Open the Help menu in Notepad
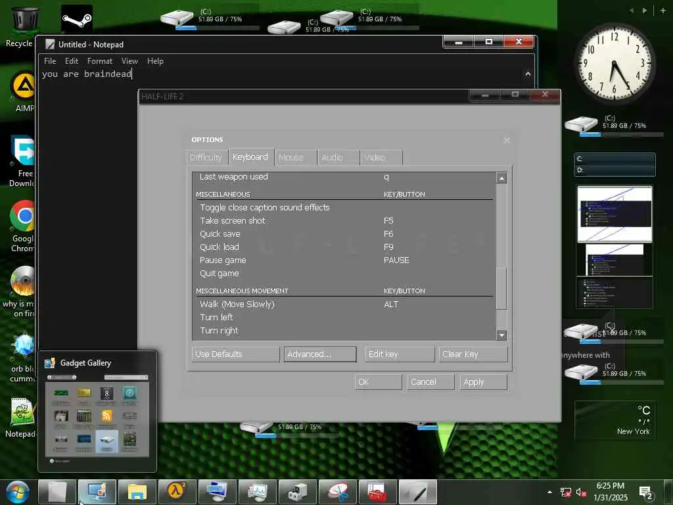This screenshot has height=505, width=673. (155, 61)
